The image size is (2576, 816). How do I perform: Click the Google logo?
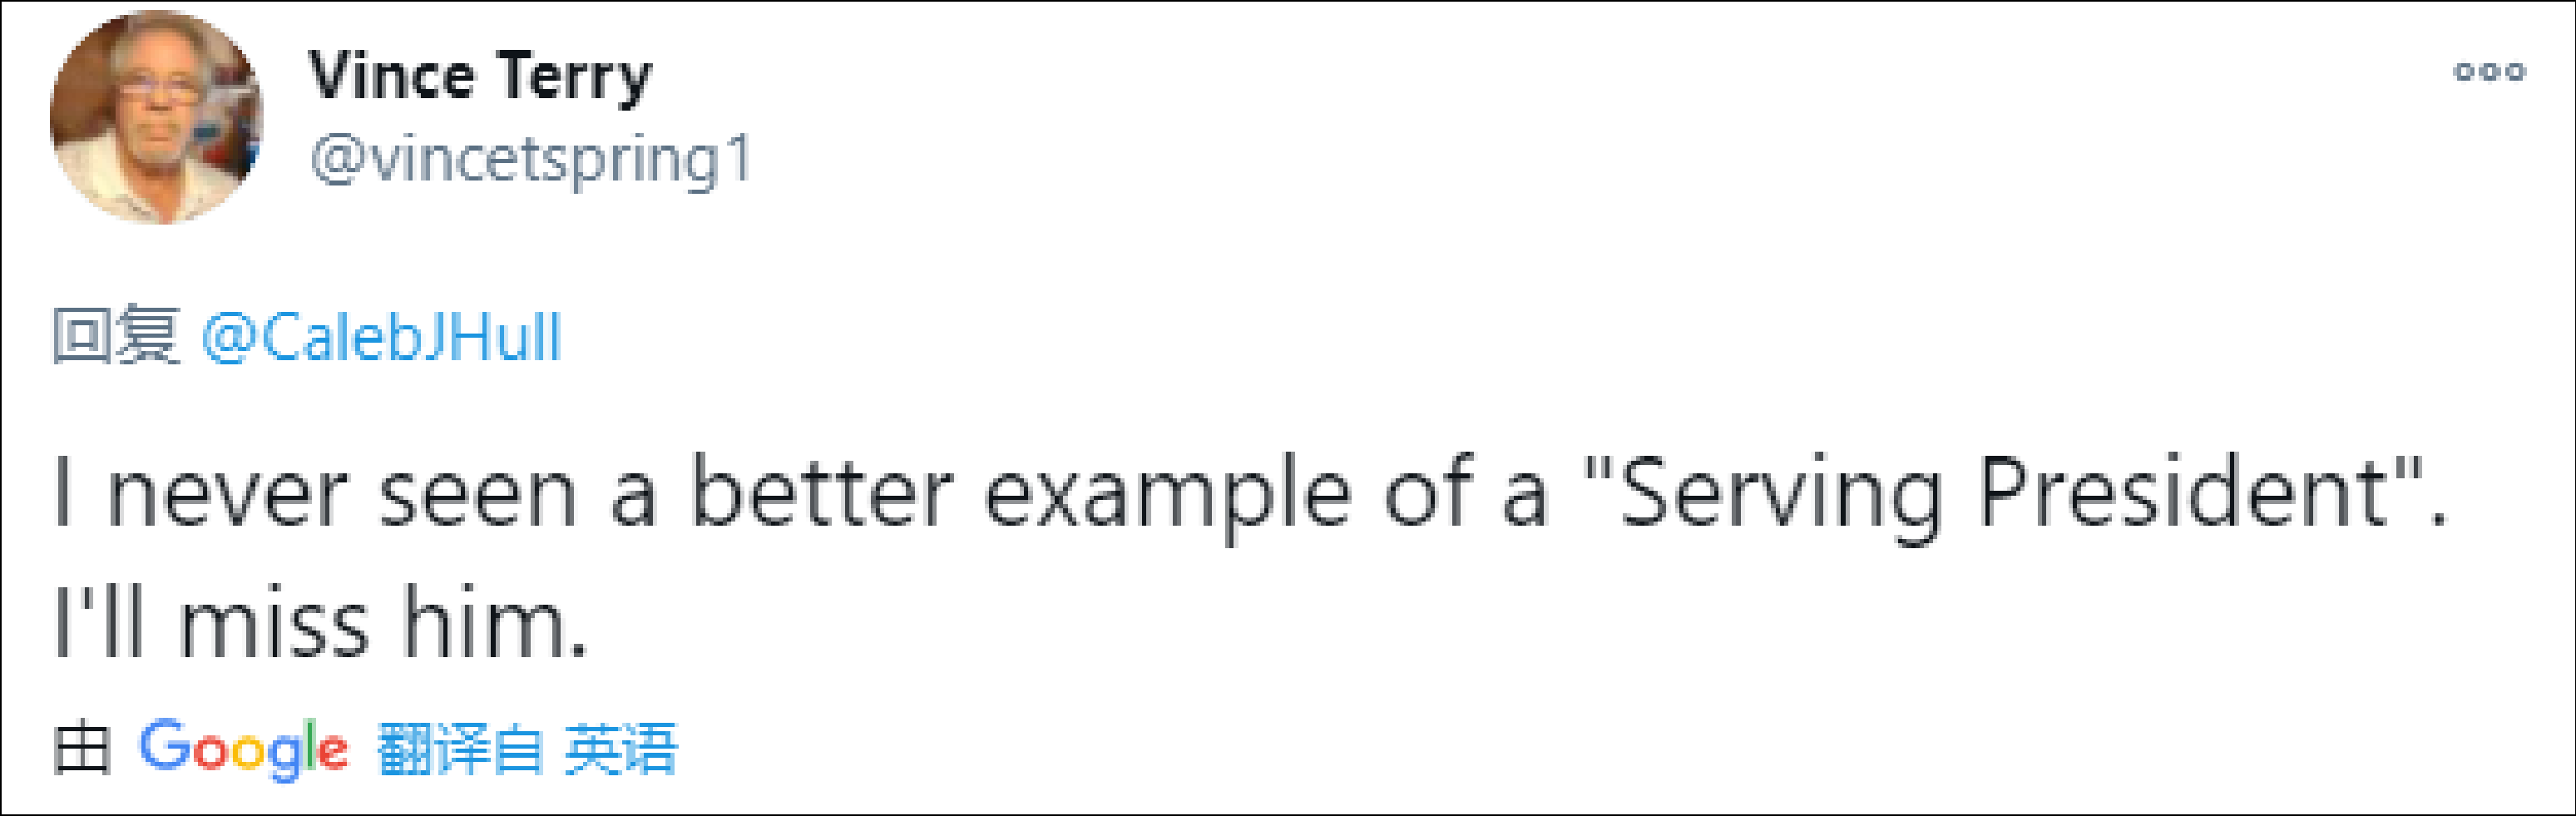pyautogui.click(x=243, y=748)
